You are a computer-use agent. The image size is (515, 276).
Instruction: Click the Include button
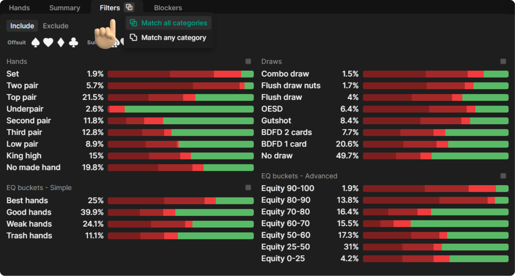click(22, 26)
